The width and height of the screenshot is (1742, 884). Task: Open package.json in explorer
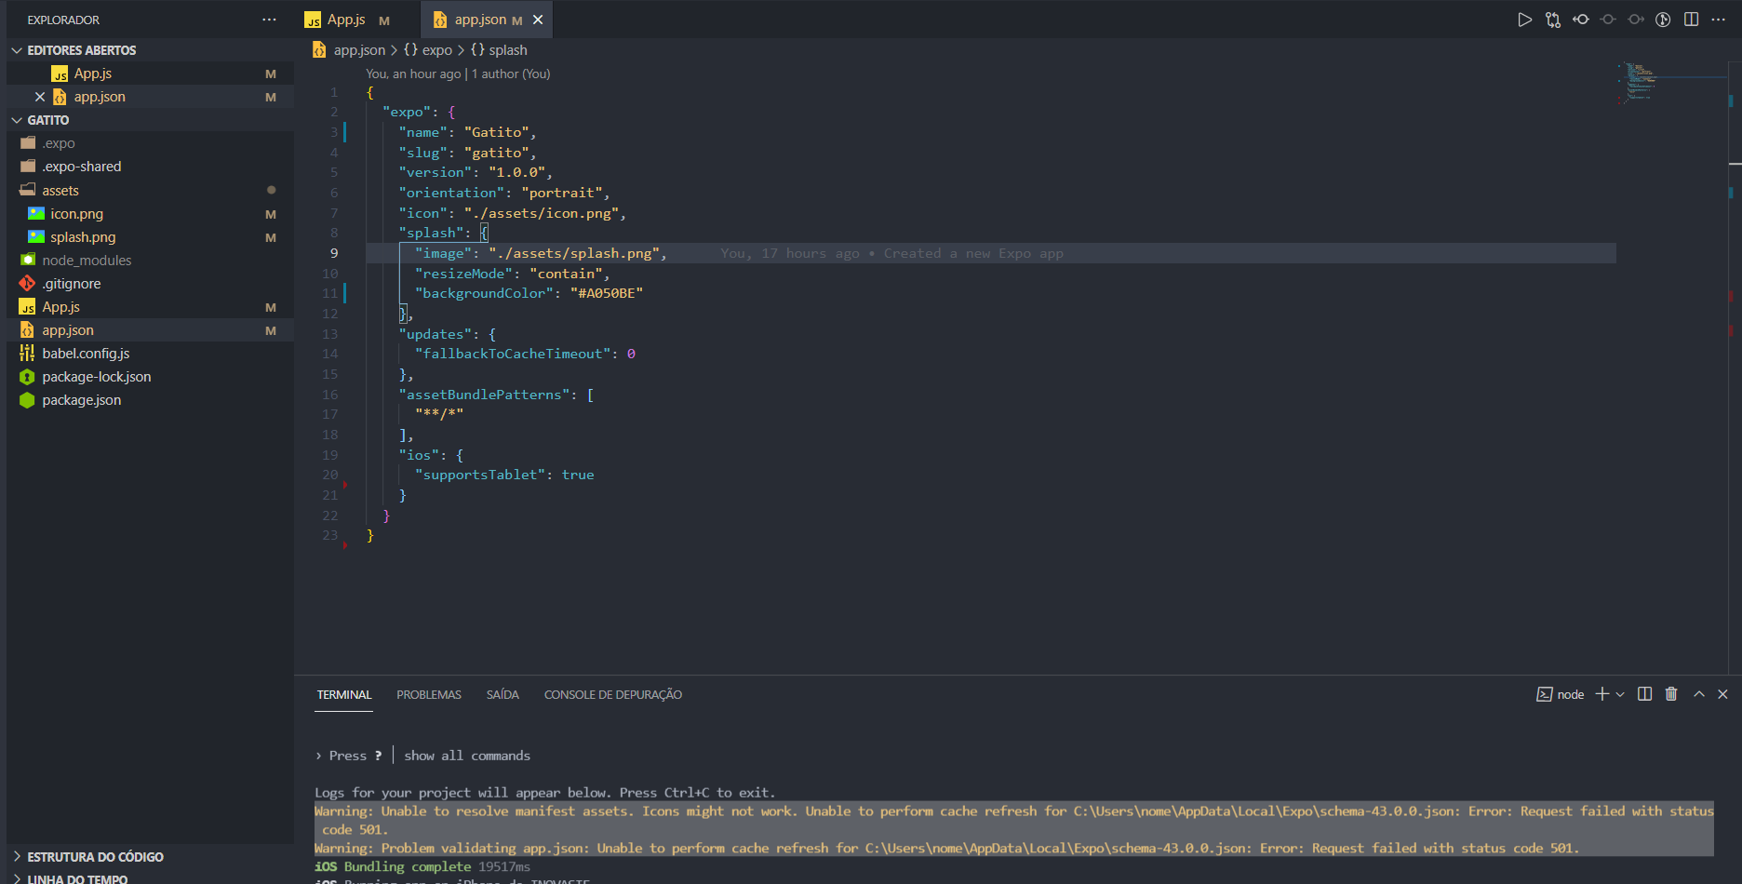tap(151, 400)
